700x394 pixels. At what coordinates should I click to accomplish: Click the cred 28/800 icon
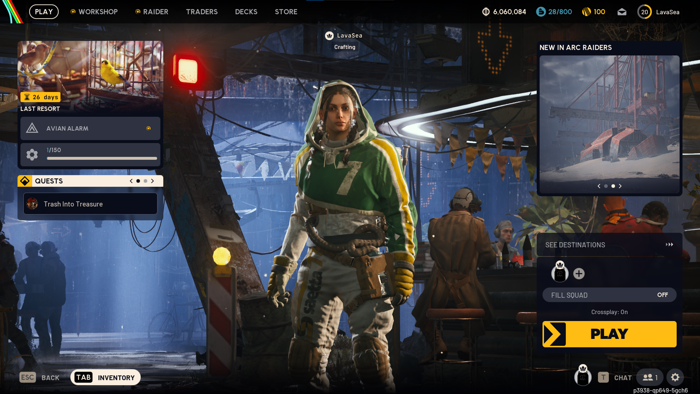point(541,12)
